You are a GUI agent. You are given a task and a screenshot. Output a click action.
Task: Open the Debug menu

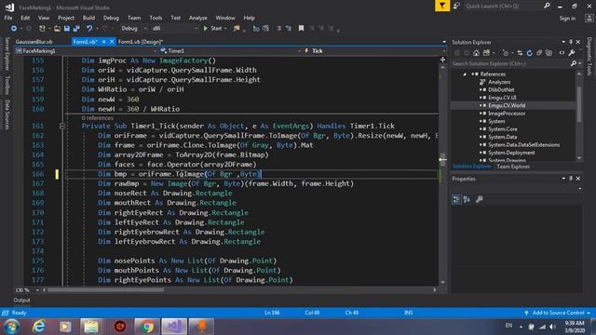point(111,18)
